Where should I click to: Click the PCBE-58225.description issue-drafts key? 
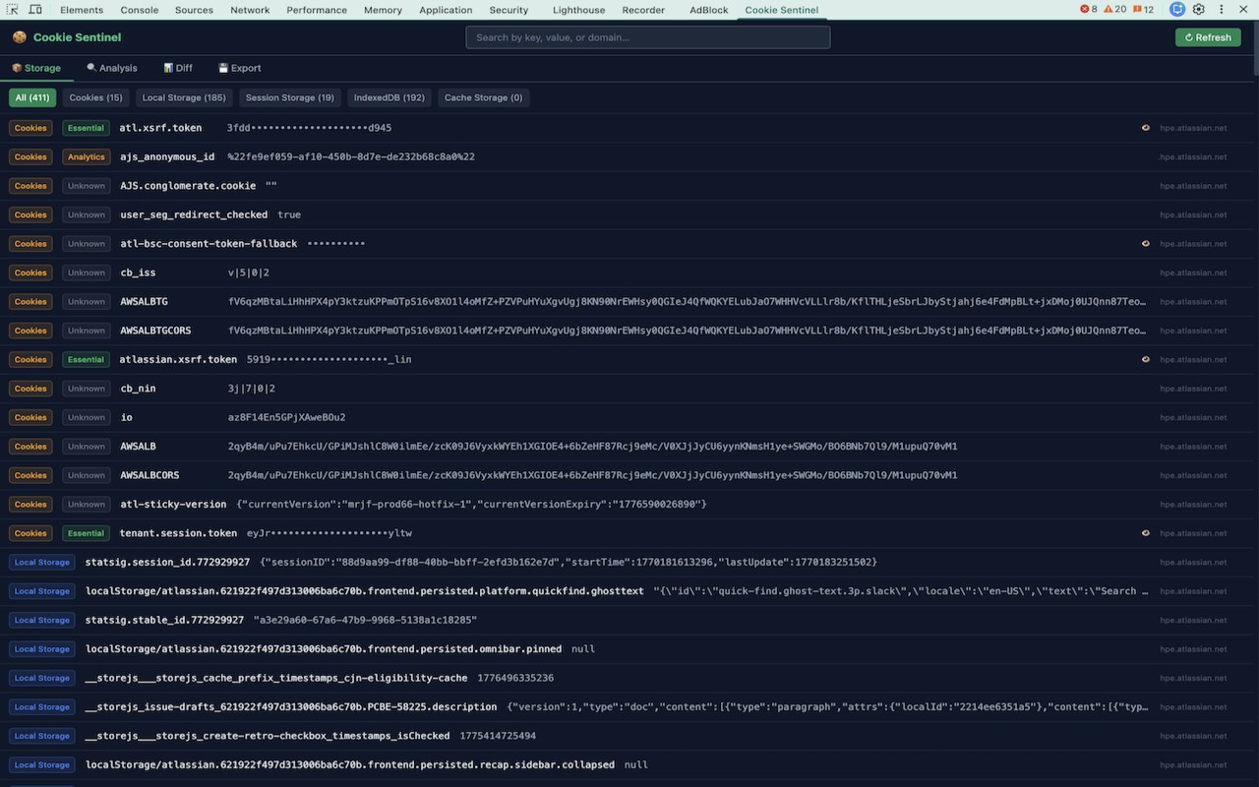point(291,707)
